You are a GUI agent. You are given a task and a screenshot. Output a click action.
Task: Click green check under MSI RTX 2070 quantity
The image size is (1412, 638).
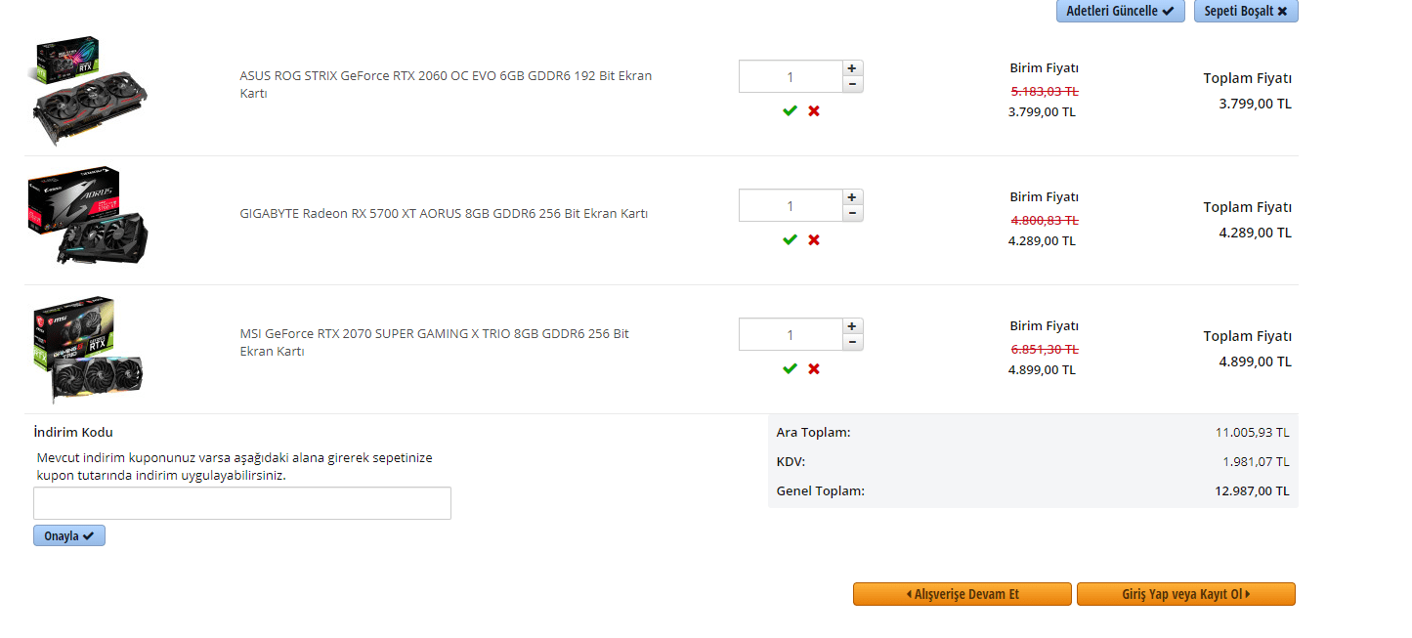pos(790,369)
